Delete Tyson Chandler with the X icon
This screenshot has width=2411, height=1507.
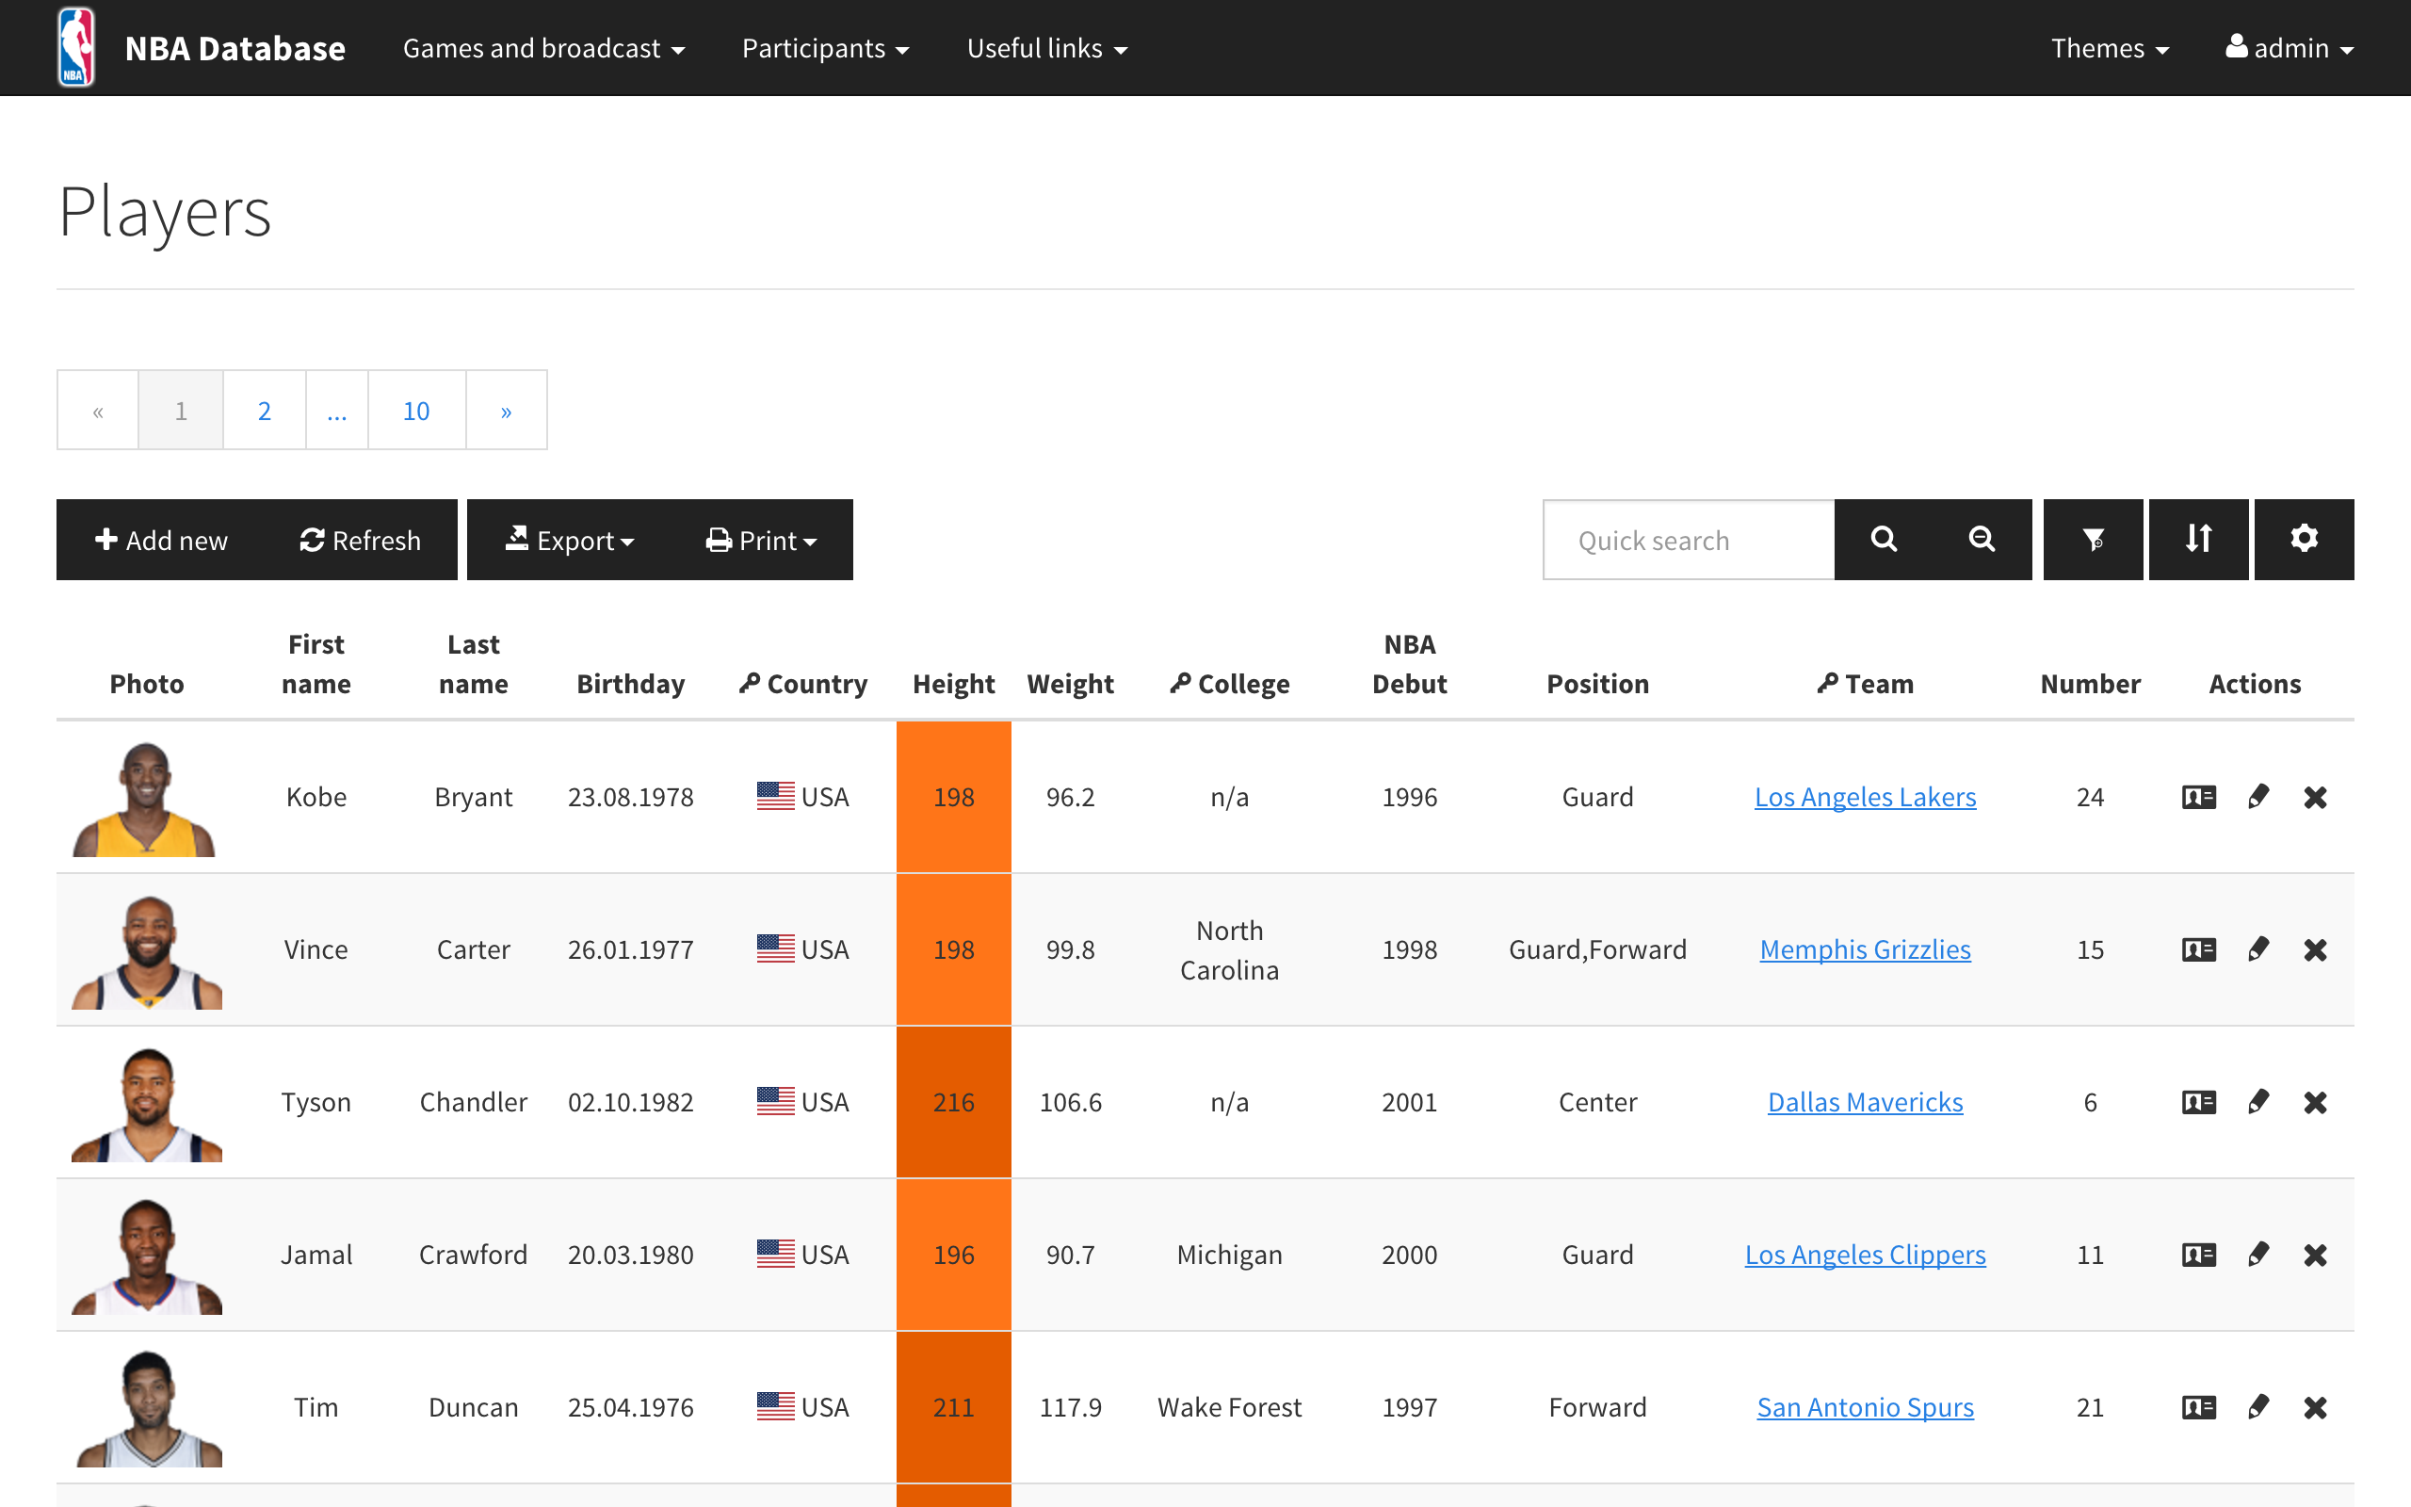pos(2317,1101)
